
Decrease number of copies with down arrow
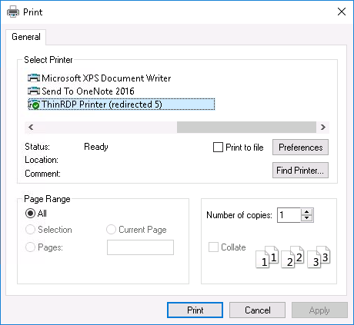[x=306, y=218]
